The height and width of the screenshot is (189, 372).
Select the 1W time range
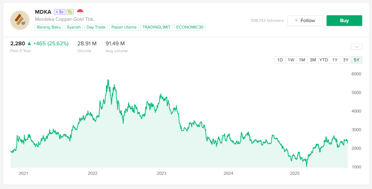click(291, 60)
